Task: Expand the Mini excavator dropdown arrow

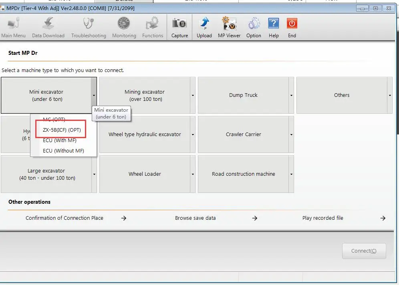Action: click(94, 95)
